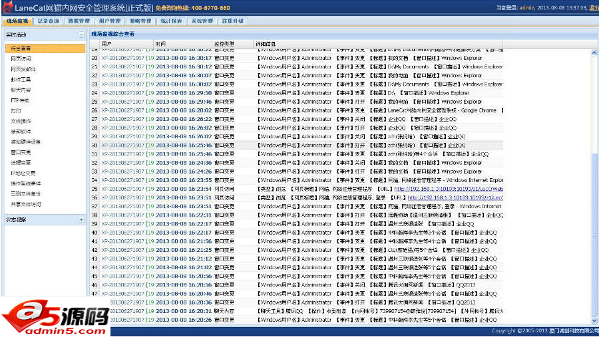Click the 注册升级 tab
The width and height of the screenshot is (599, 337).
point(232,21)
